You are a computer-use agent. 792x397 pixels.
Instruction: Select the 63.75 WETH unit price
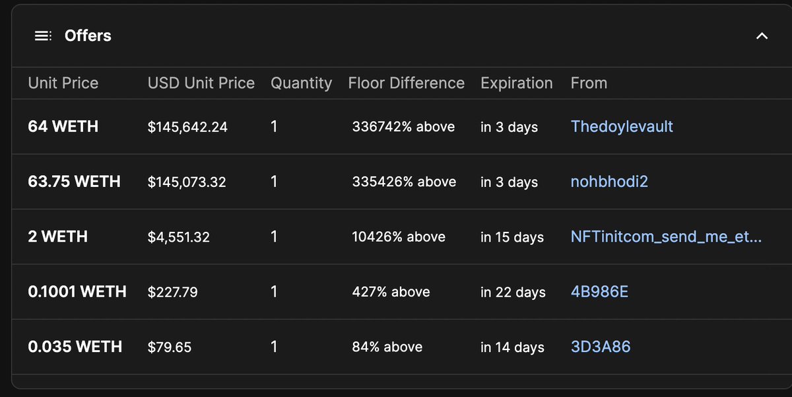point(75,181)
